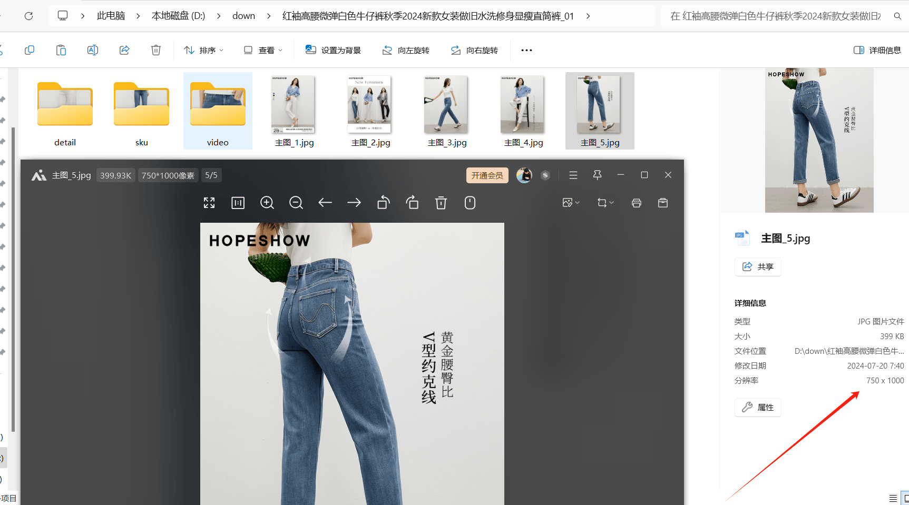The image size is (909, 505).
Task: Click the Rename icon in Explorer toolbar
Action: point(93,50)
